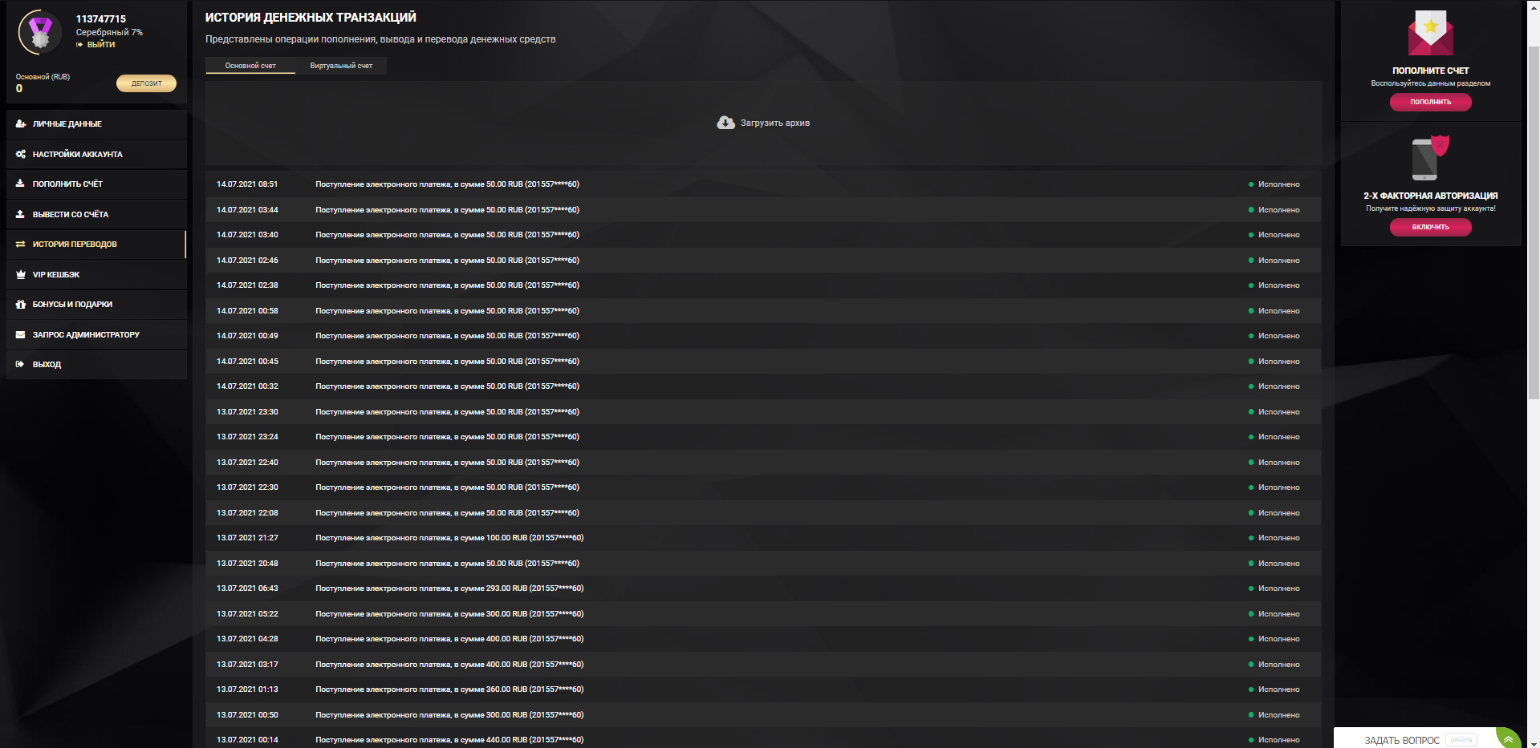Enable two-factor with the Включить button

(1430, 227)
